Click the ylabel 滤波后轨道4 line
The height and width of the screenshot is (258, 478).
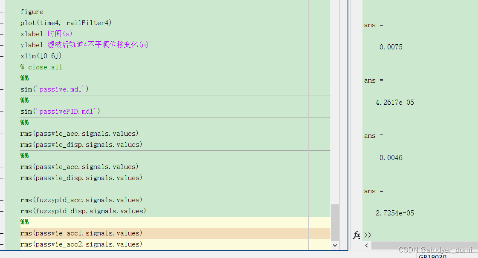84,45
